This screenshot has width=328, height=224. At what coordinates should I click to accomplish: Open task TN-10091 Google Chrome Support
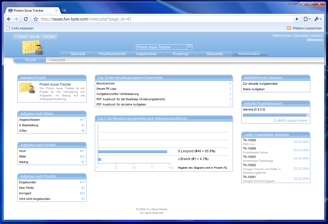pos(276,179)
